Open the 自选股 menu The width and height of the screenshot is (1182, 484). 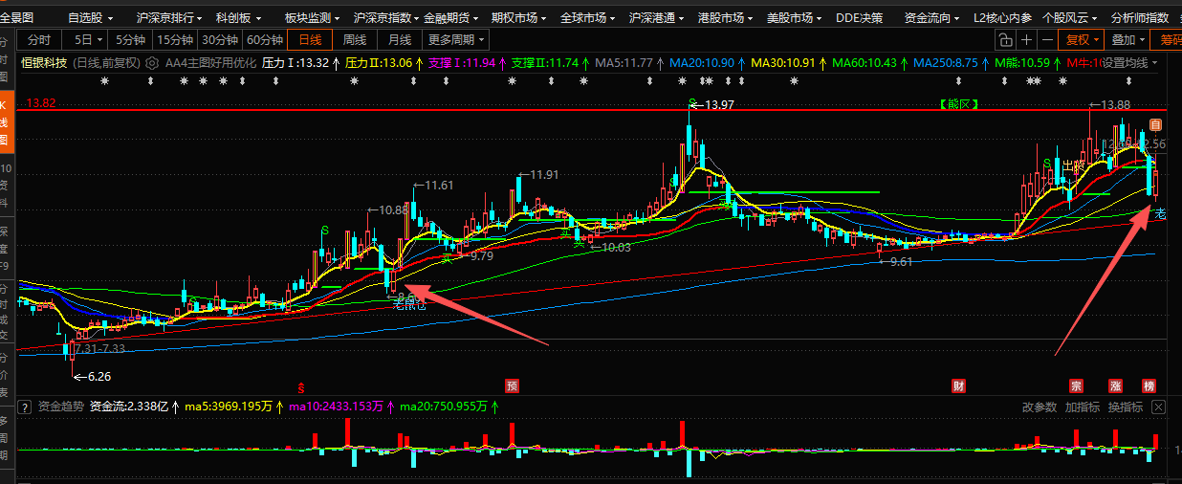[x=90, y=17]
